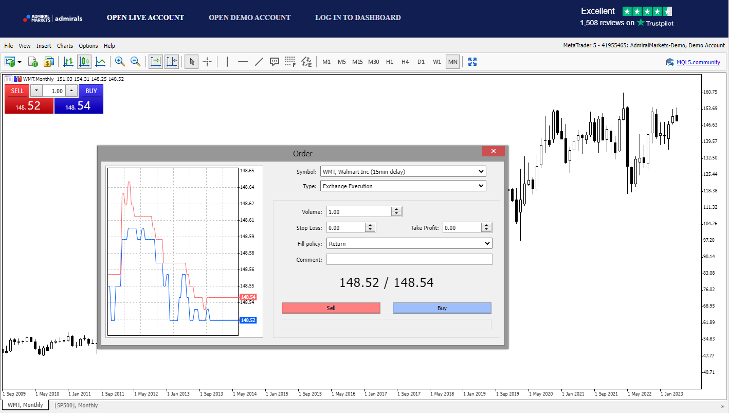Expand the Symbol dropdown in Order dialog

point(403,171)
